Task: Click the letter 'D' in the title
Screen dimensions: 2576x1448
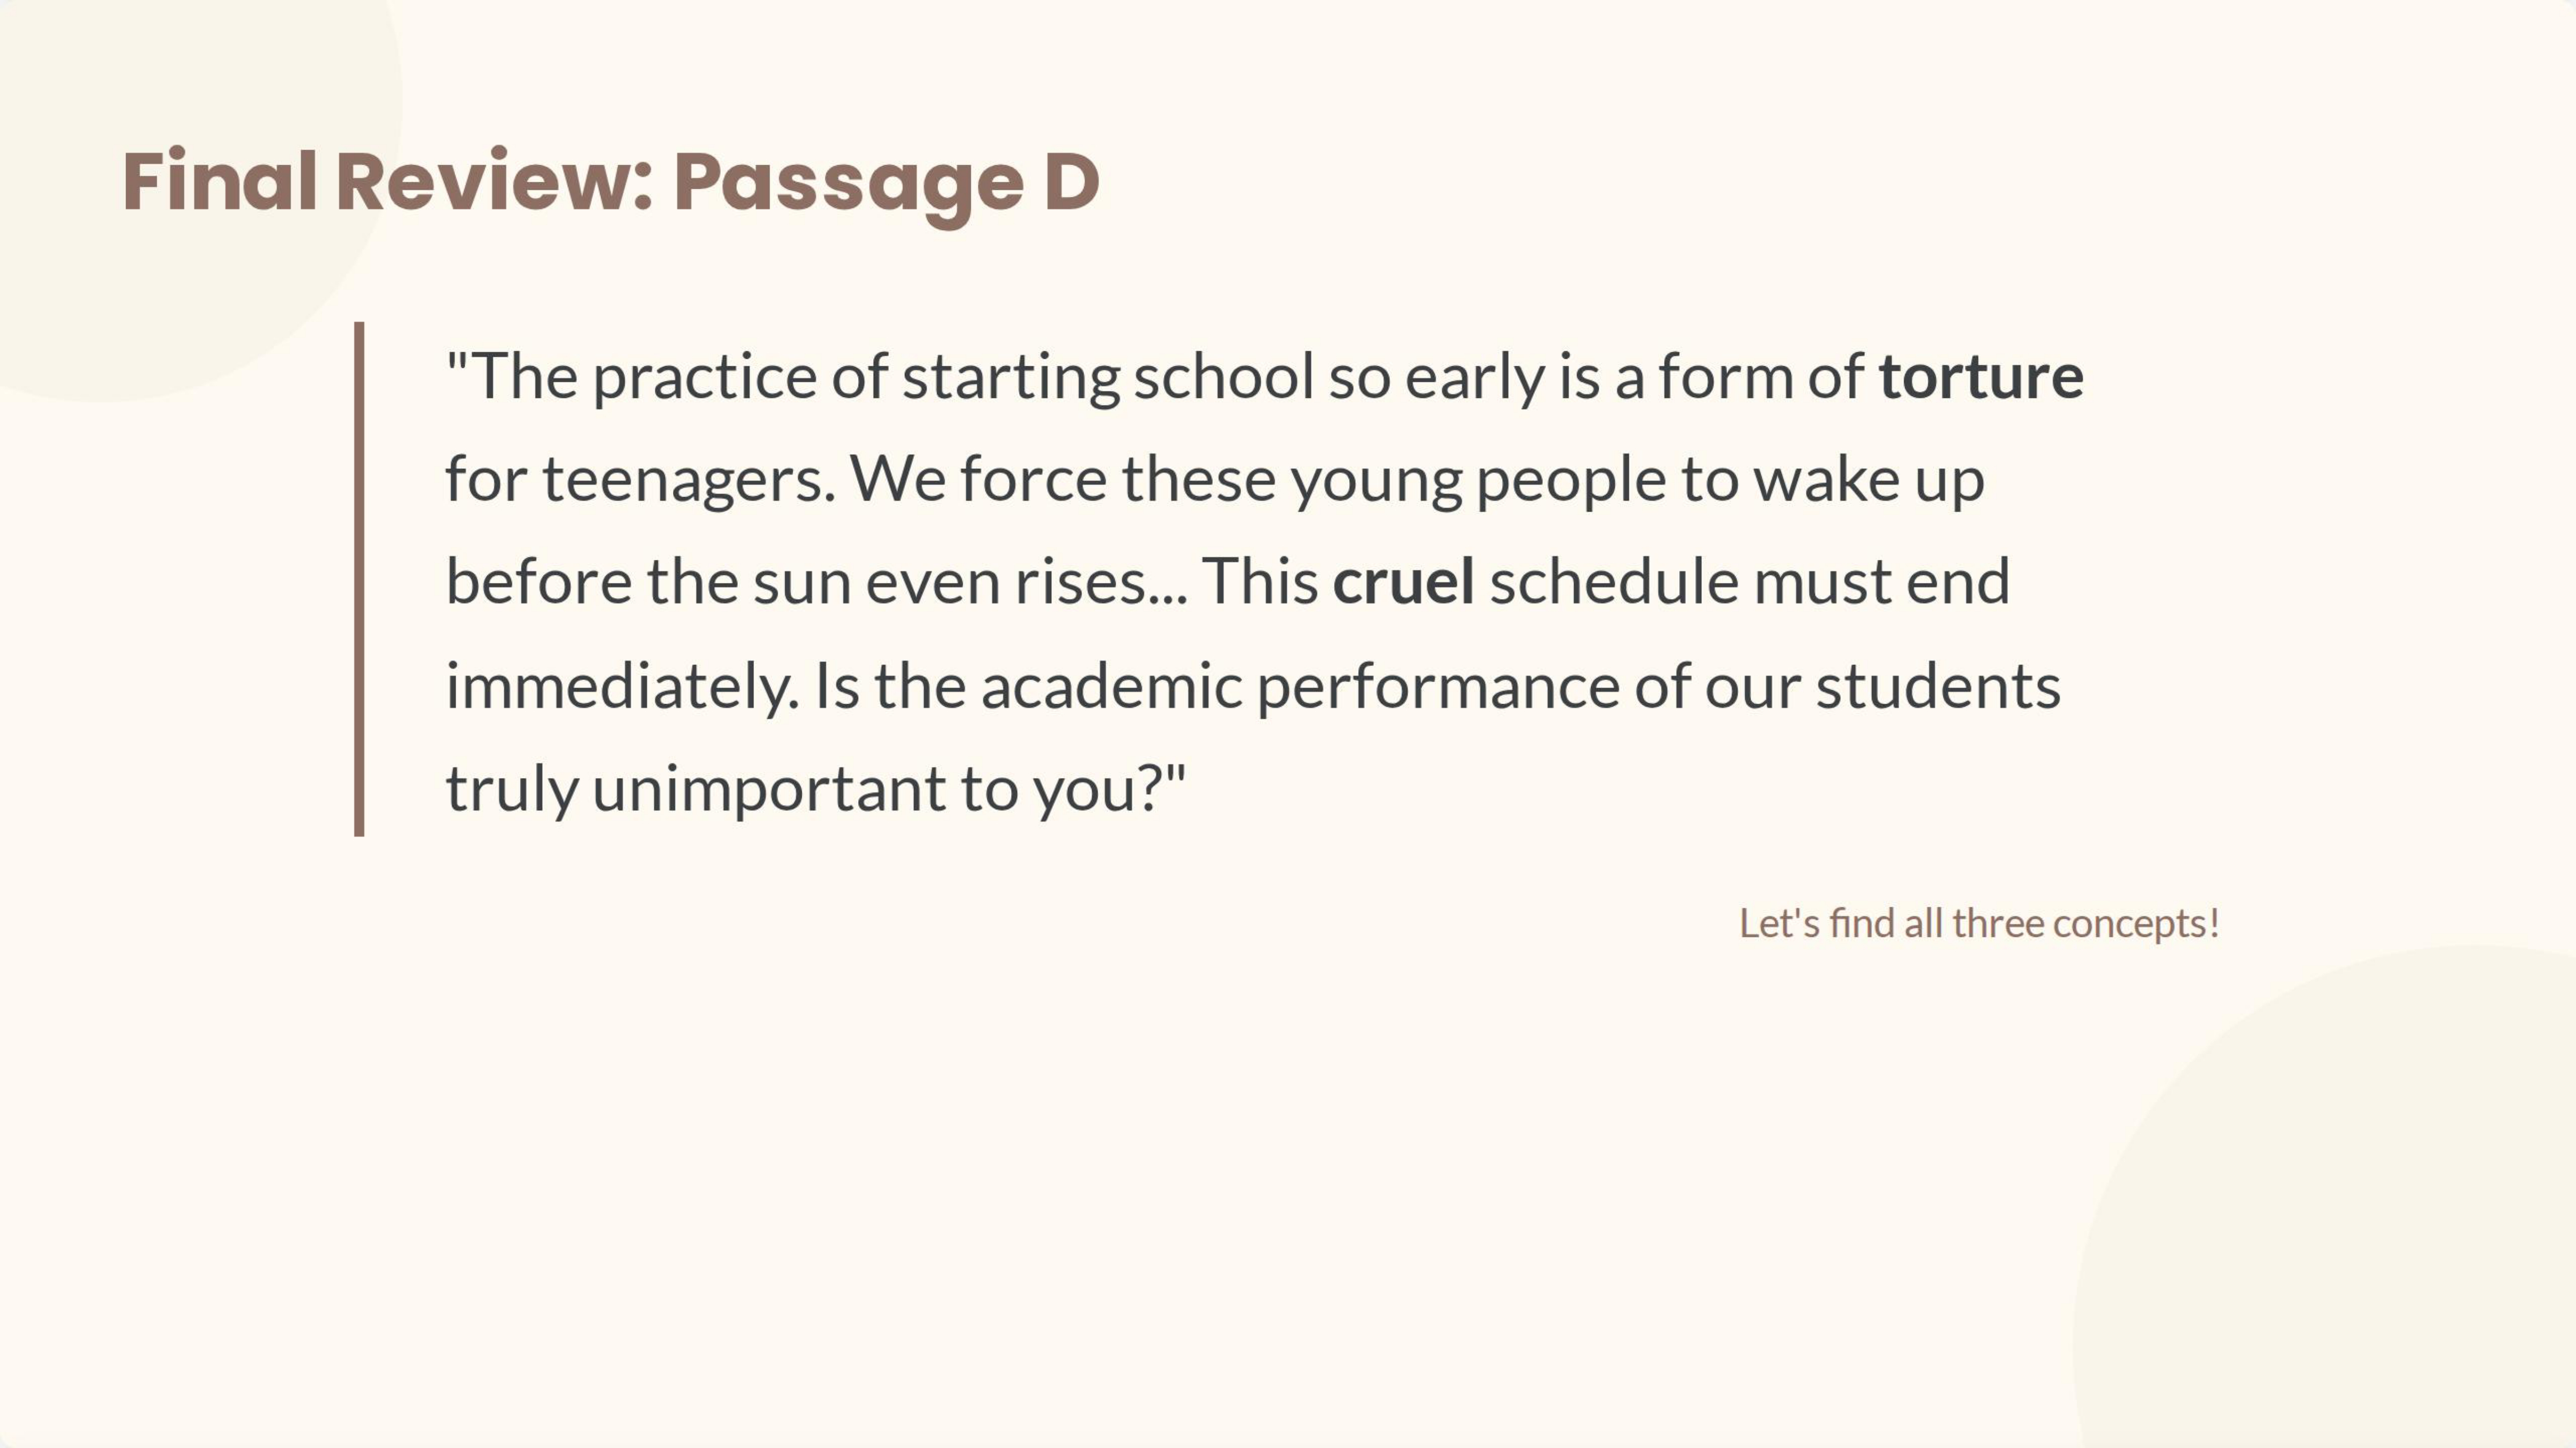Action: [1071, 183]
